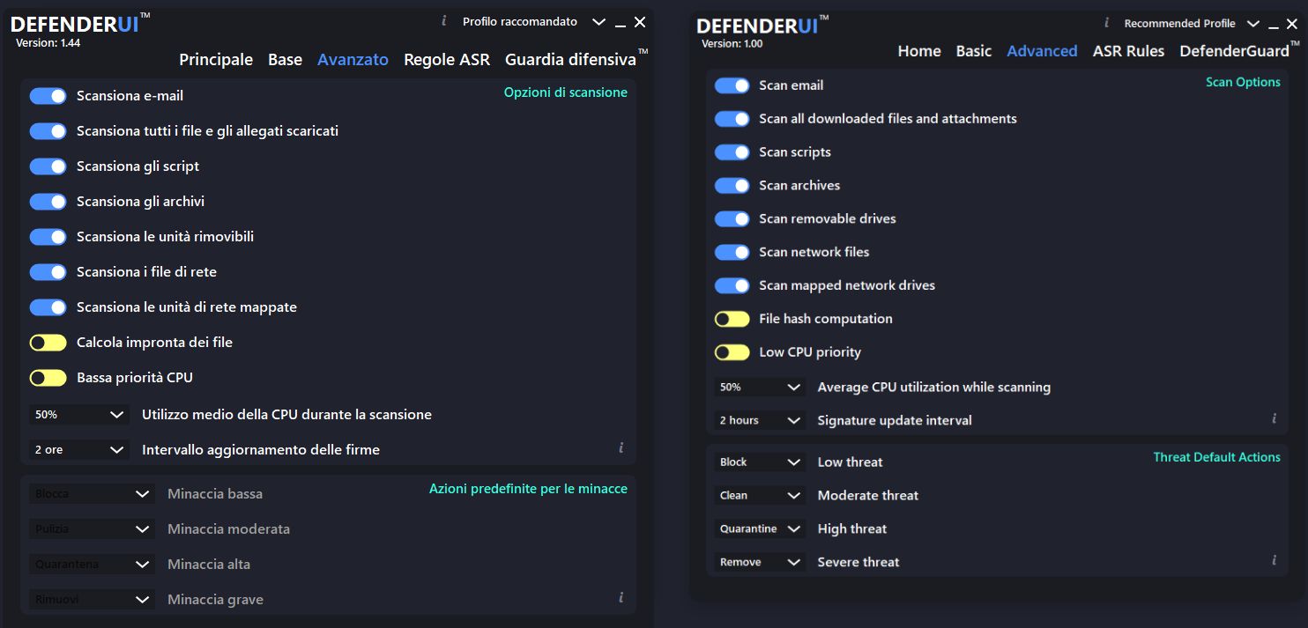Screen dimensions: 1308x628
Task: Toggle Scansiona gli archivi switch
Action: click(48, 201)
